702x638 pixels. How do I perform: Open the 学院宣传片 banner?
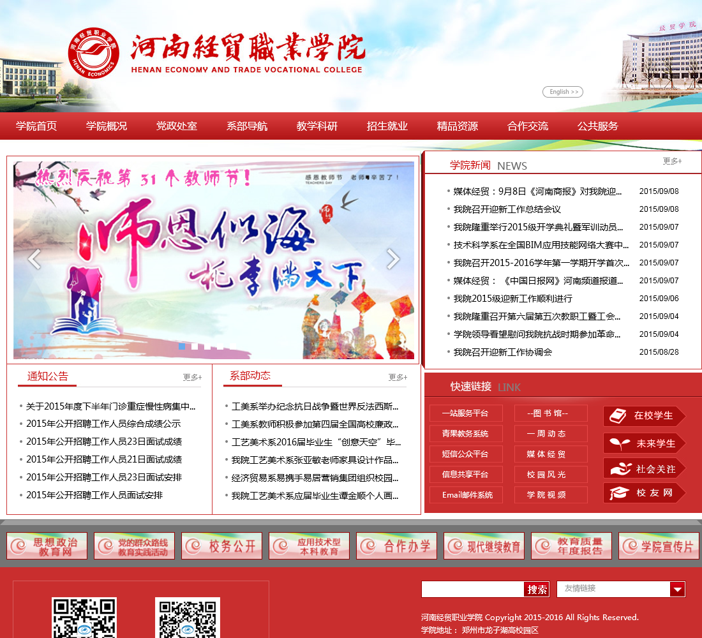coord(659,545)
